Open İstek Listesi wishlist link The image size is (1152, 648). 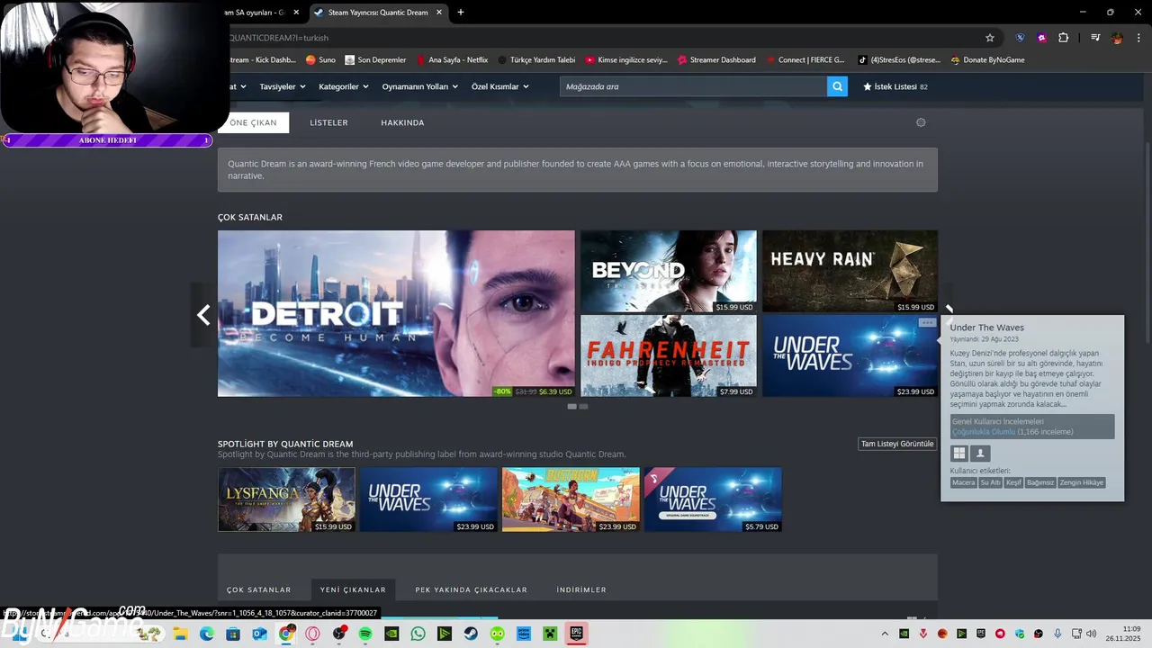(x=895, y=86)
